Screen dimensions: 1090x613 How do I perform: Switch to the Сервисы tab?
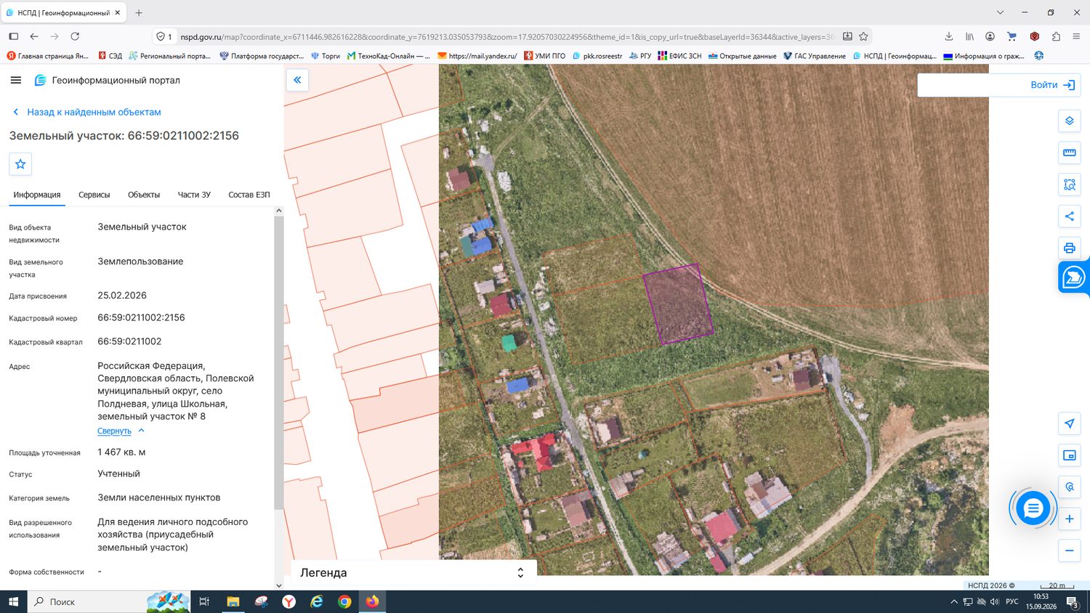[94, 195]
